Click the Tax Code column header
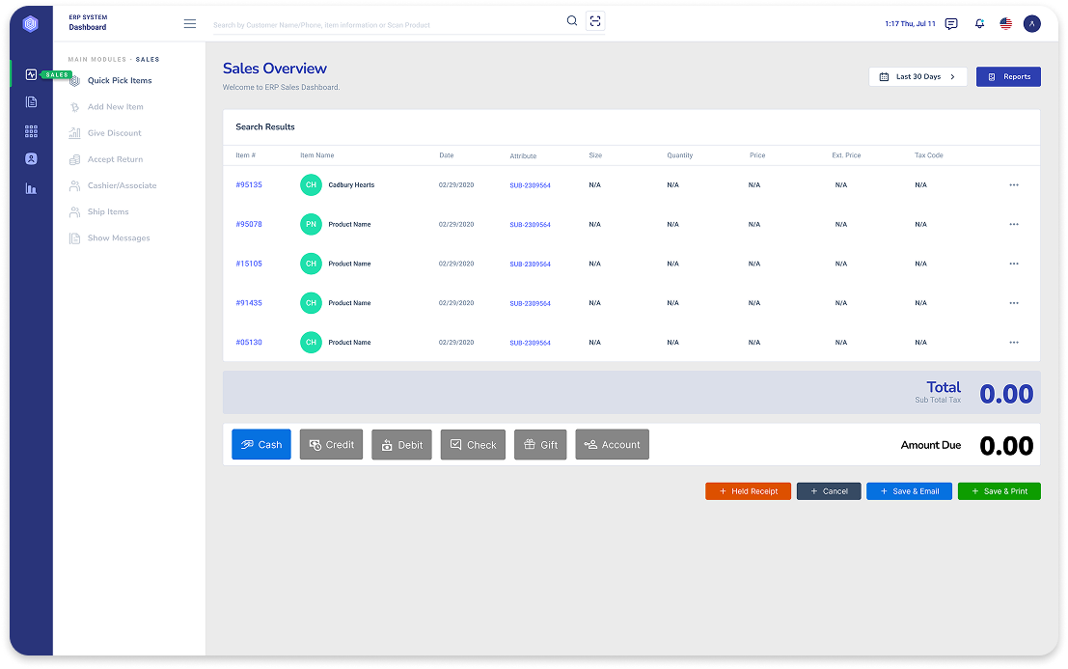Viewport: 1068px width, 669px height. 928,155
